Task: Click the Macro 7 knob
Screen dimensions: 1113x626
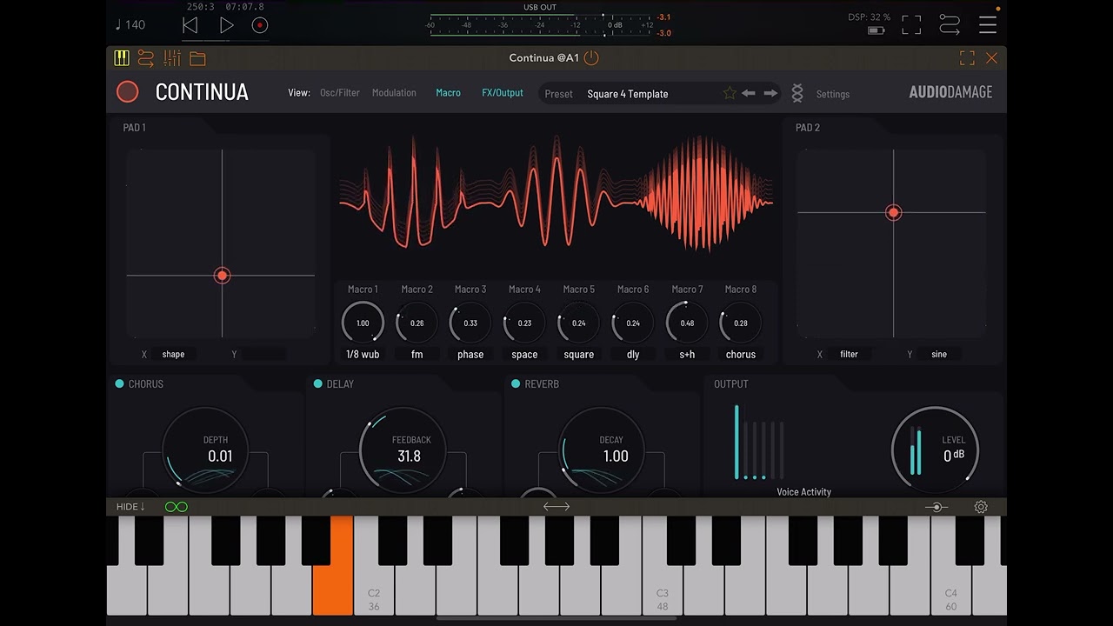Action: tap(687, 323)
